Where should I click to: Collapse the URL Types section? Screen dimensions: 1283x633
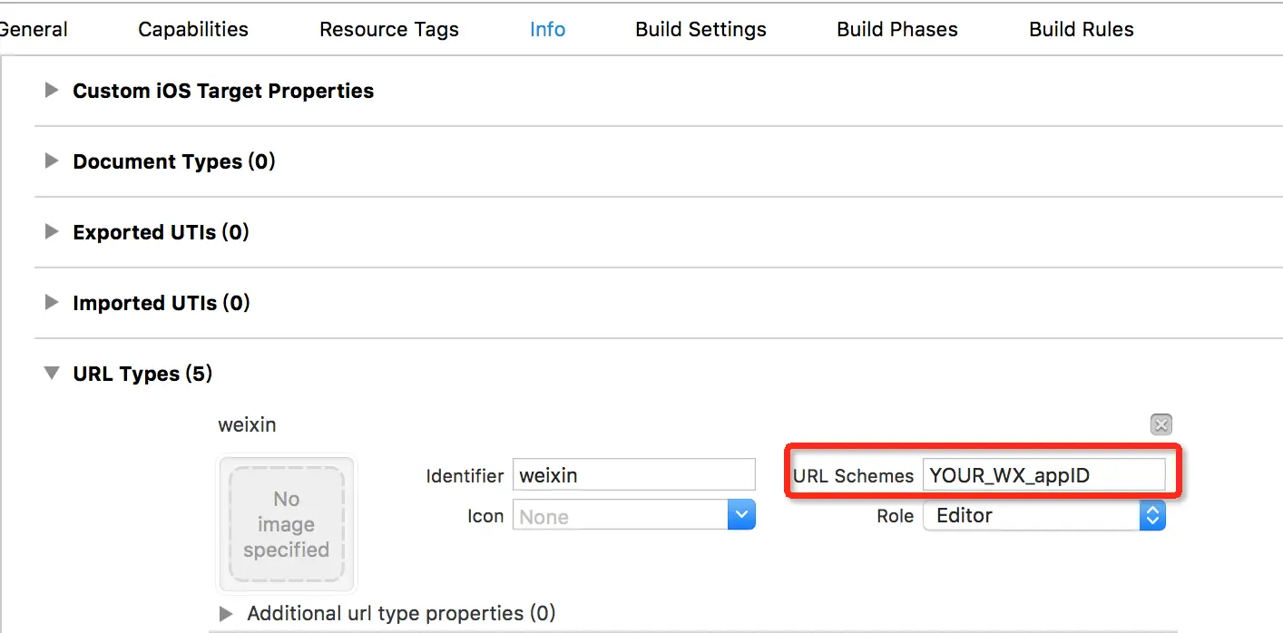click(x=53, y=374)
